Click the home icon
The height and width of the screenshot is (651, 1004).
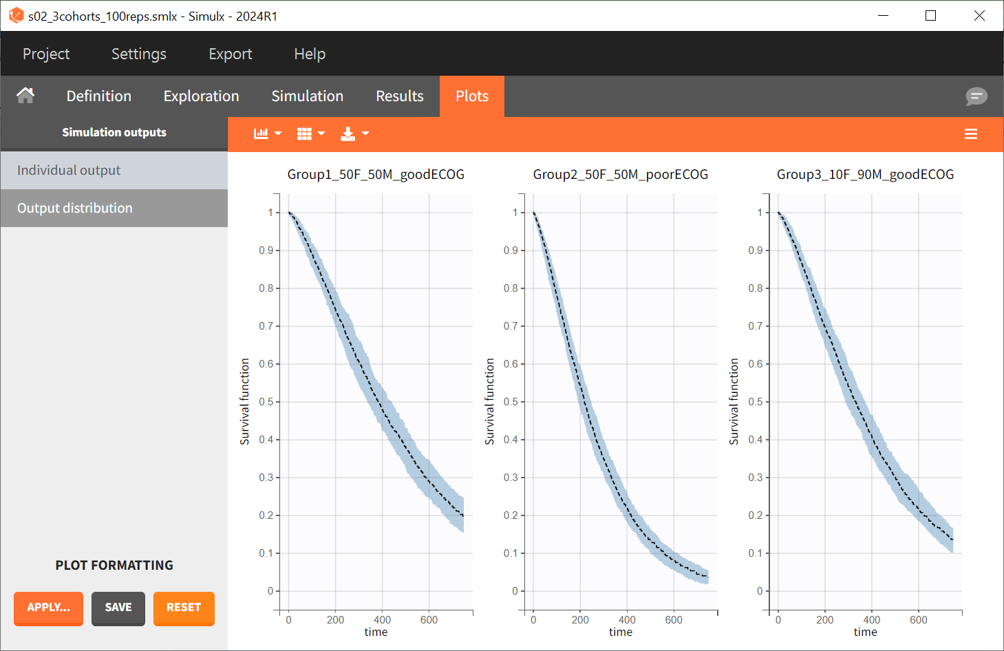pyautogui.click(x=25, y=96)
